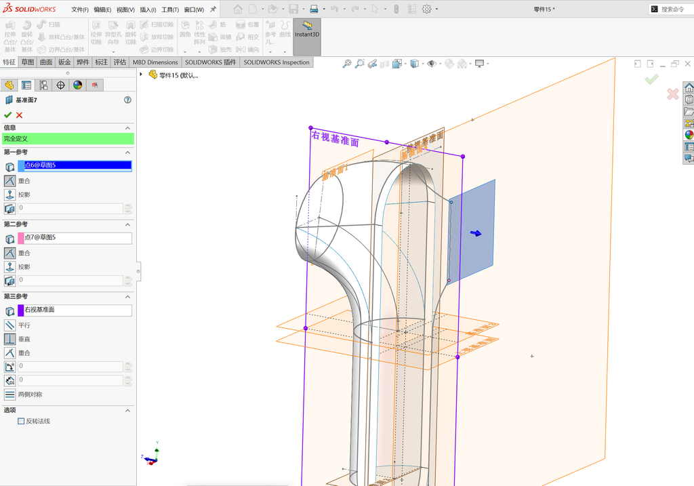Open help for 基准面7 plane panel
The height and width of the screenshot is (486, 694).
pyautogui.click(x=127, y=100)
